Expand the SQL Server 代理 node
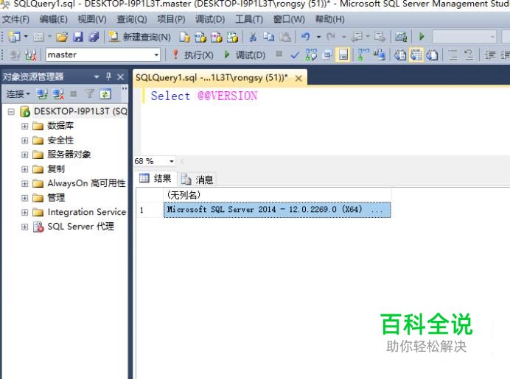510x379 pixels. [25, 227]
